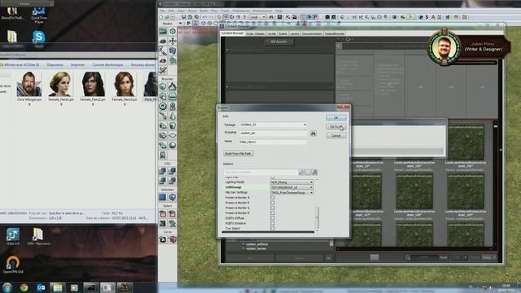Open File Explorer from the taskbar
Image resolution: width=521 pixels, height=293 pixels.
(x=58, y=287)
